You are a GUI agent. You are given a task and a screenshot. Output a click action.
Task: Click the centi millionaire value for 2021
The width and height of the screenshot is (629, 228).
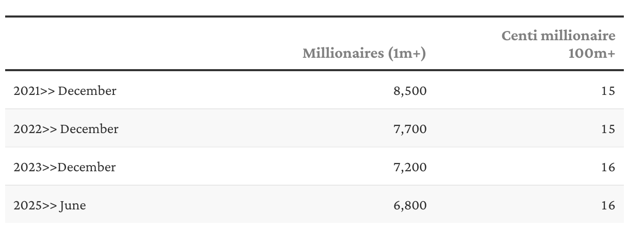pyautogui.click(x=608, y=91)
